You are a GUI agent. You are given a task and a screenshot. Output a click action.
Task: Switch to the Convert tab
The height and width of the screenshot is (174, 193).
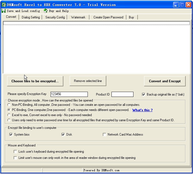pyautogui.click(x=11, y=17)
